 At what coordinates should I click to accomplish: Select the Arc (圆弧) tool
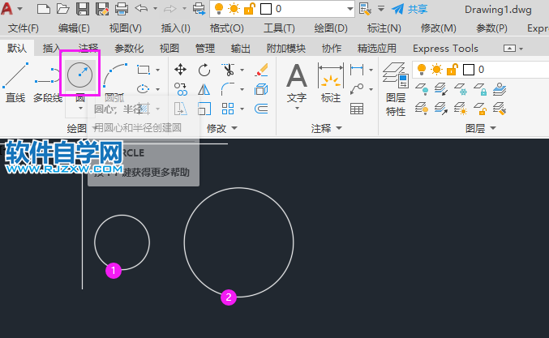(115, 82)
